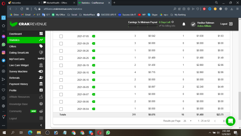Click the Opera snapshot camera icon

point(184,9)
